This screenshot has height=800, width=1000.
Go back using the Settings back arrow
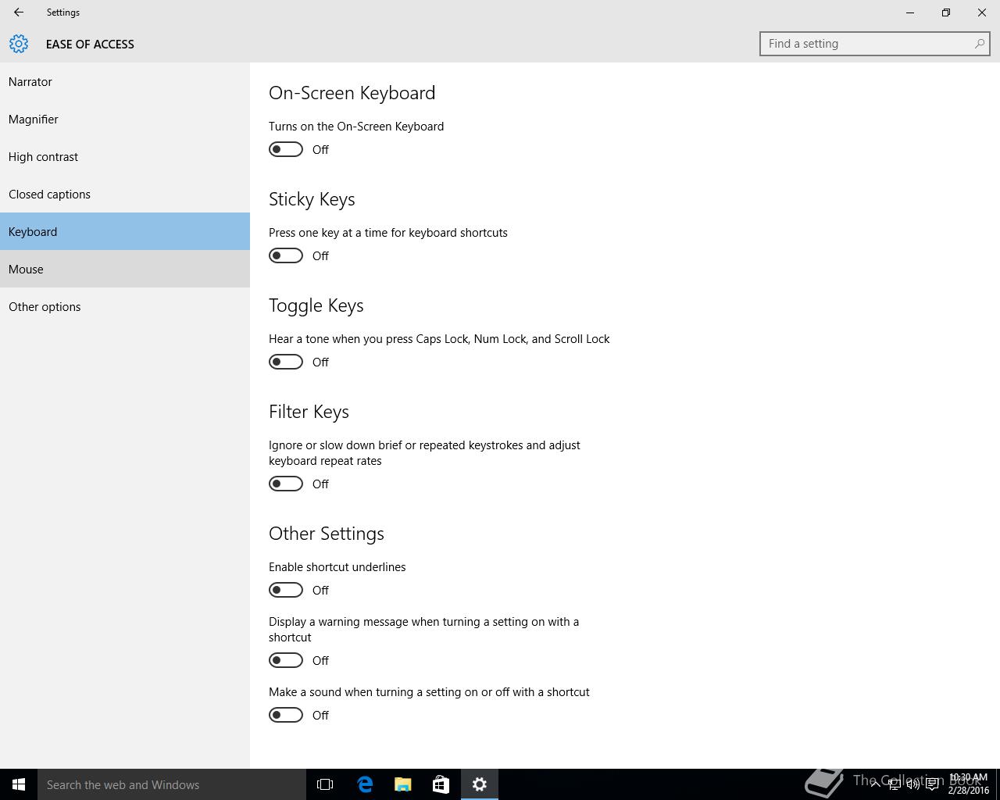click(19, 12)
